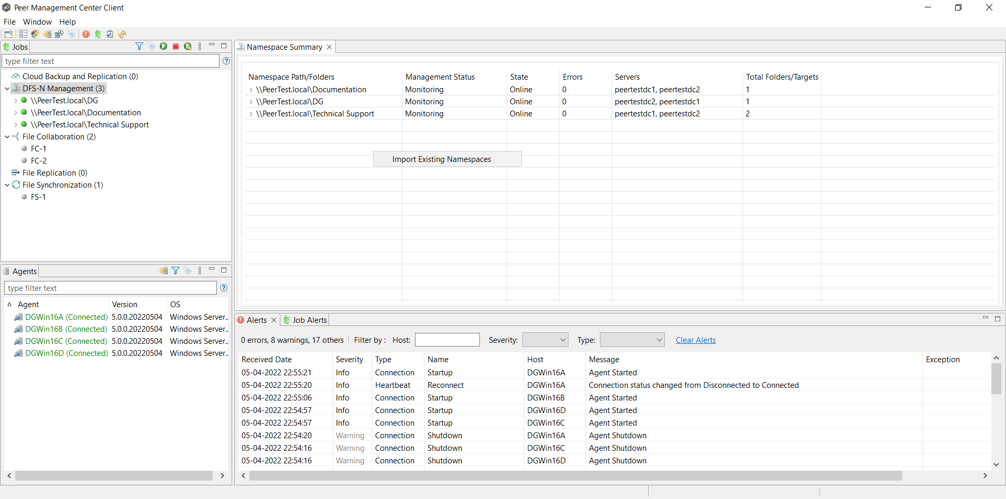Click the lightning server icon in Agents panel
Screen dimensions: 1006x499
pos(163,270)
